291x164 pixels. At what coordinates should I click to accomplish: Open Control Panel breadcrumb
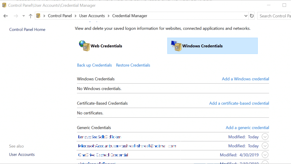[60, 16]
